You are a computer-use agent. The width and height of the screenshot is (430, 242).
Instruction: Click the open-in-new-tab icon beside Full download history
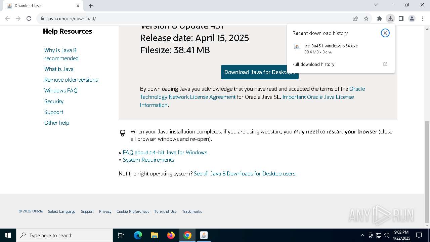click(x=385, y=64)
